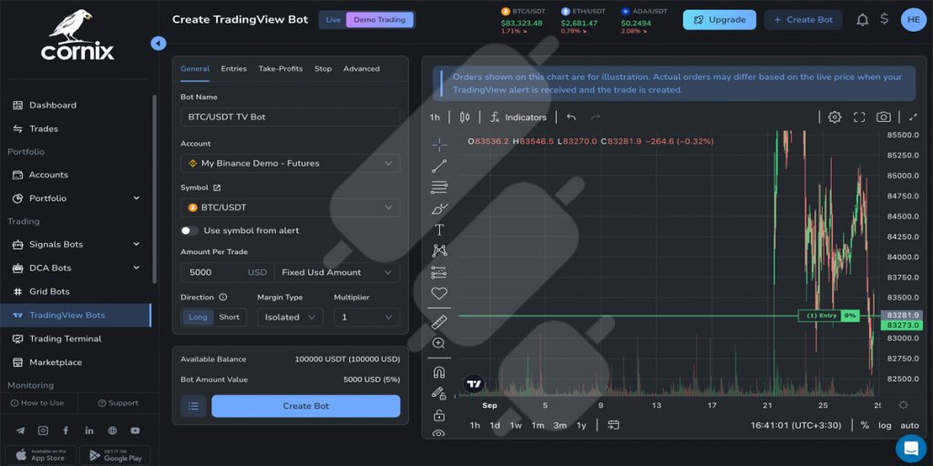Switch to Demo Trading mode
Image resolution: width=933 pixels, height=466 pixels.
380,20
